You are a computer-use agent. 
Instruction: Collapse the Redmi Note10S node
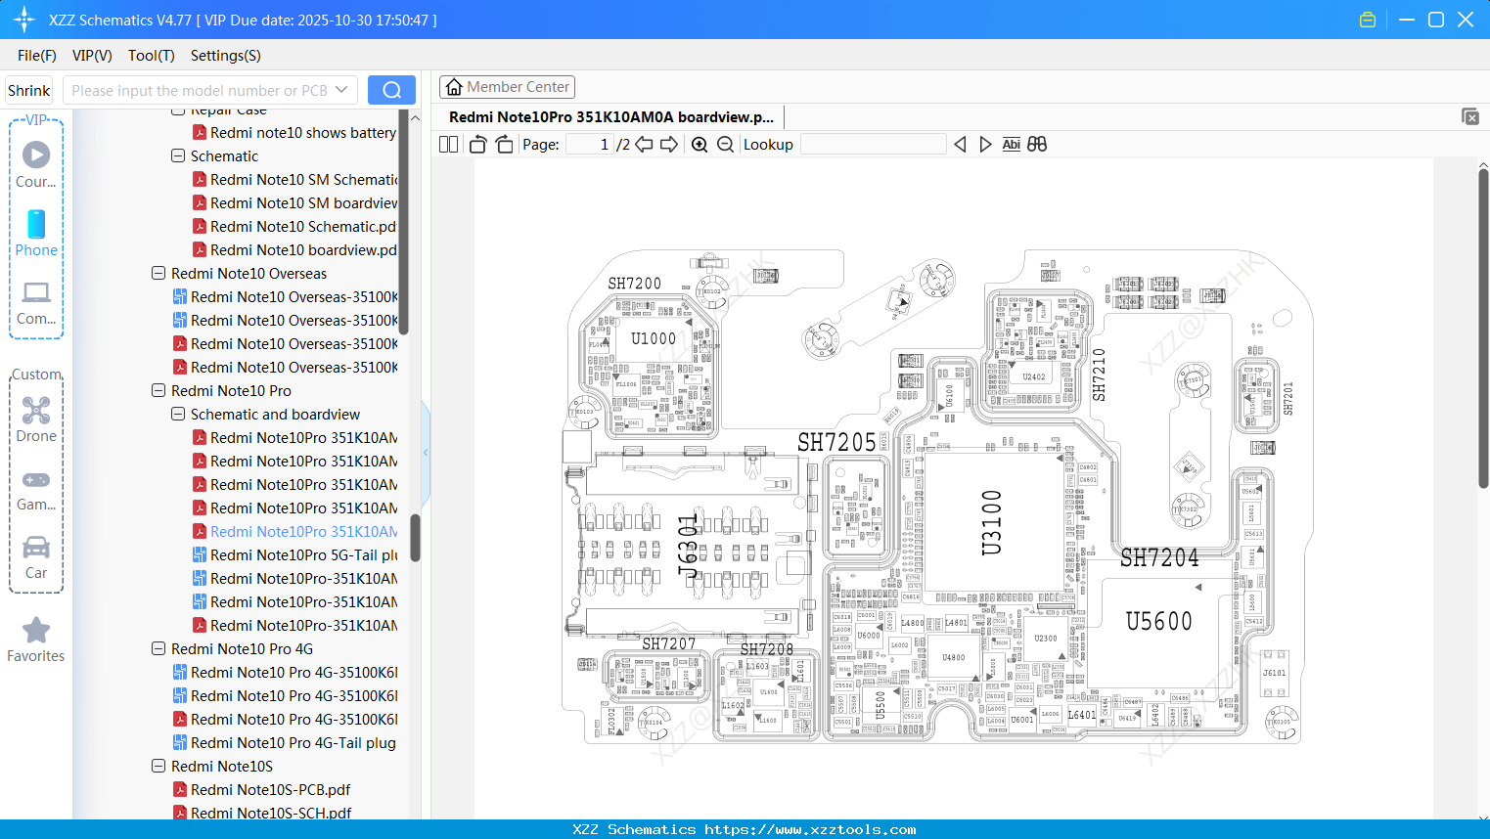click(158, 767)
